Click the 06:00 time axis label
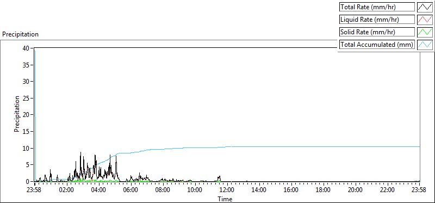The width and height of the screenshot is (435, 203). point(131,190)
